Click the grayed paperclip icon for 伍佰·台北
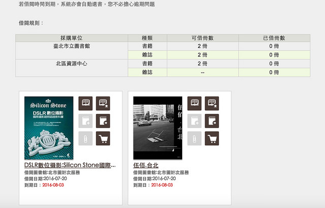Viewport: 325px width, 208px height. pos(194,138)
